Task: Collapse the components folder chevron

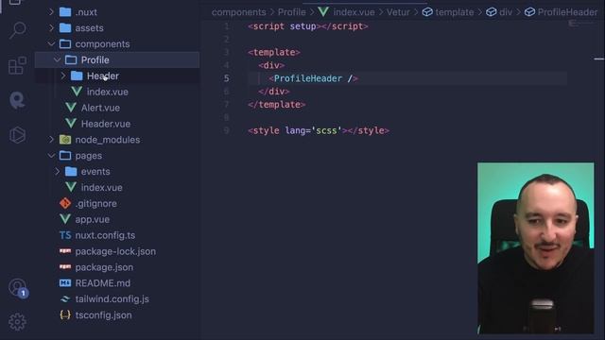Action: pos(51,44)
